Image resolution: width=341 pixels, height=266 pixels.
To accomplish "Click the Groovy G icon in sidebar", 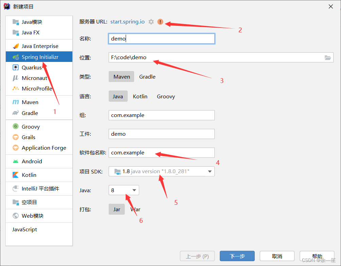I will [x=16, y=126].
